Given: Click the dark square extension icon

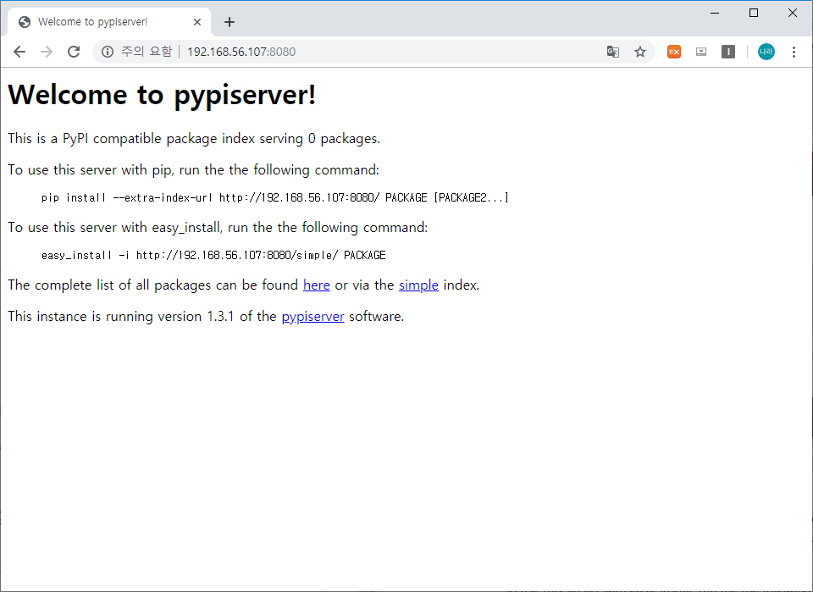Looking at the screenshot, I should click(728, 52).
